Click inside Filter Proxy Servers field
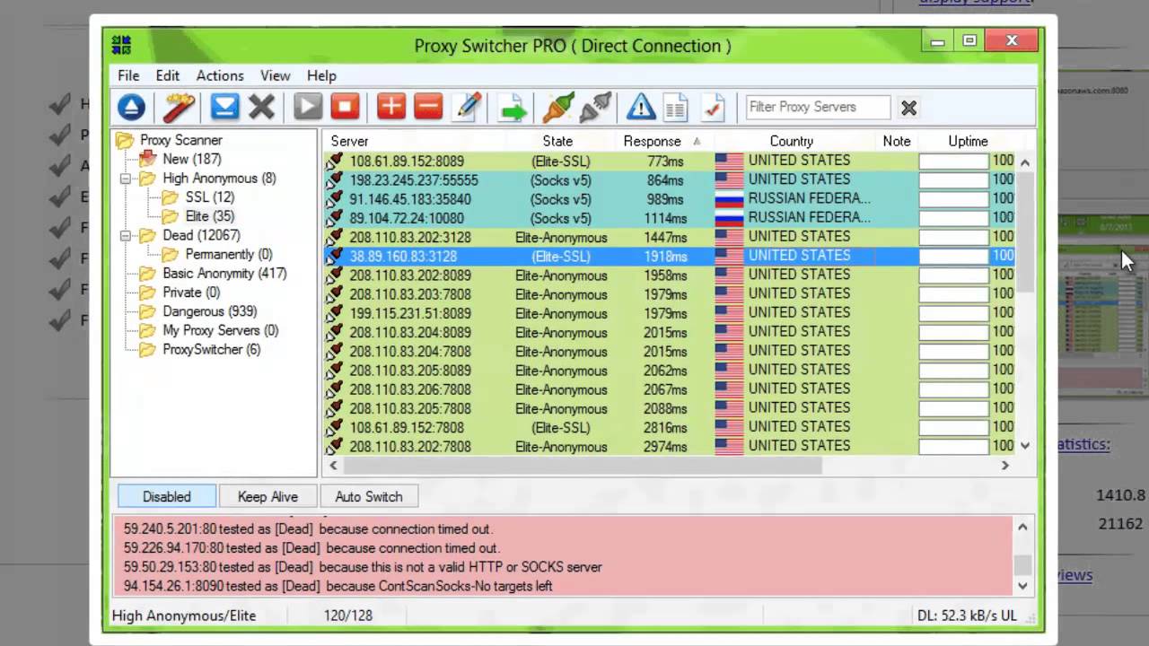 (818, 107)
